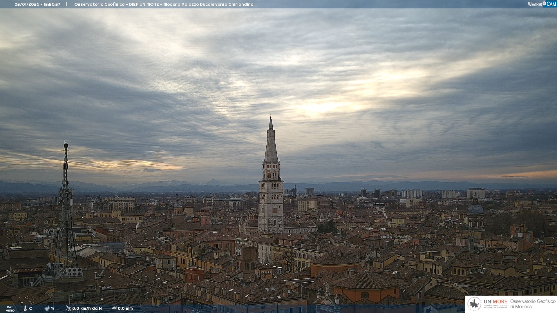Click the wind anemometer icon

click(68, 308)
